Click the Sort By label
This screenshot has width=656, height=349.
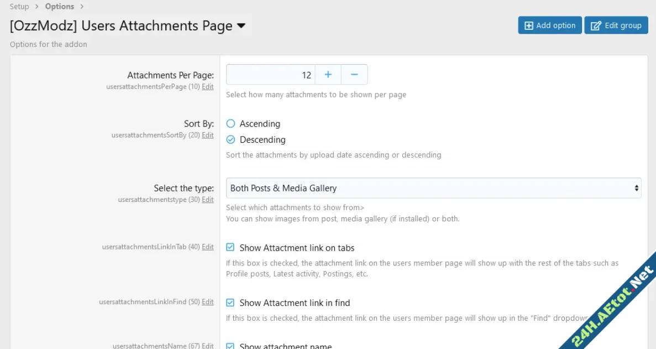pyautogui.click(x=199, y=124)
